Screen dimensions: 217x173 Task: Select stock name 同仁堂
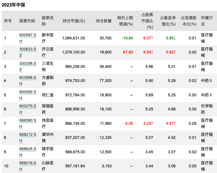(48, 95)
